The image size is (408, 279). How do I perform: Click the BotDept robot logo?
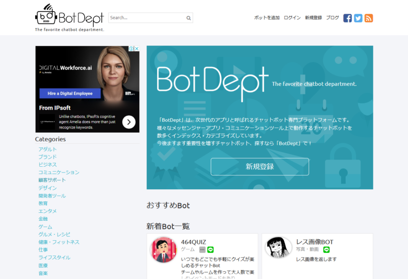pyautogui.click(x=46, y=16)
